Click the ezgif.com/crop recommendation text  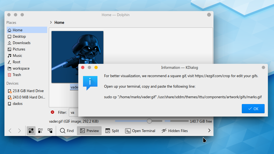(181, 76)
